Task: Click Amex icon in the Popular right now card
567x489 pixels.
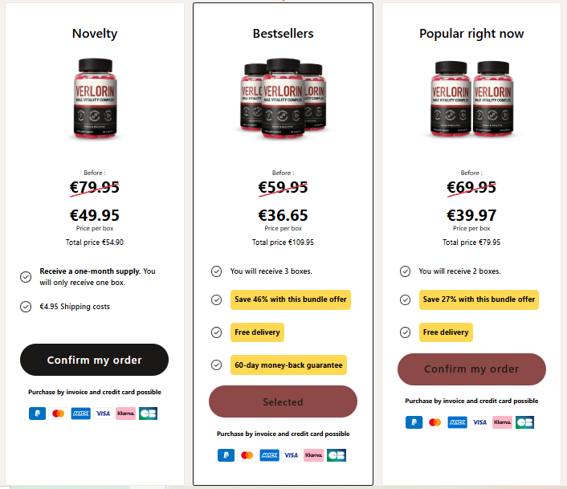Action: pos(457,422)
